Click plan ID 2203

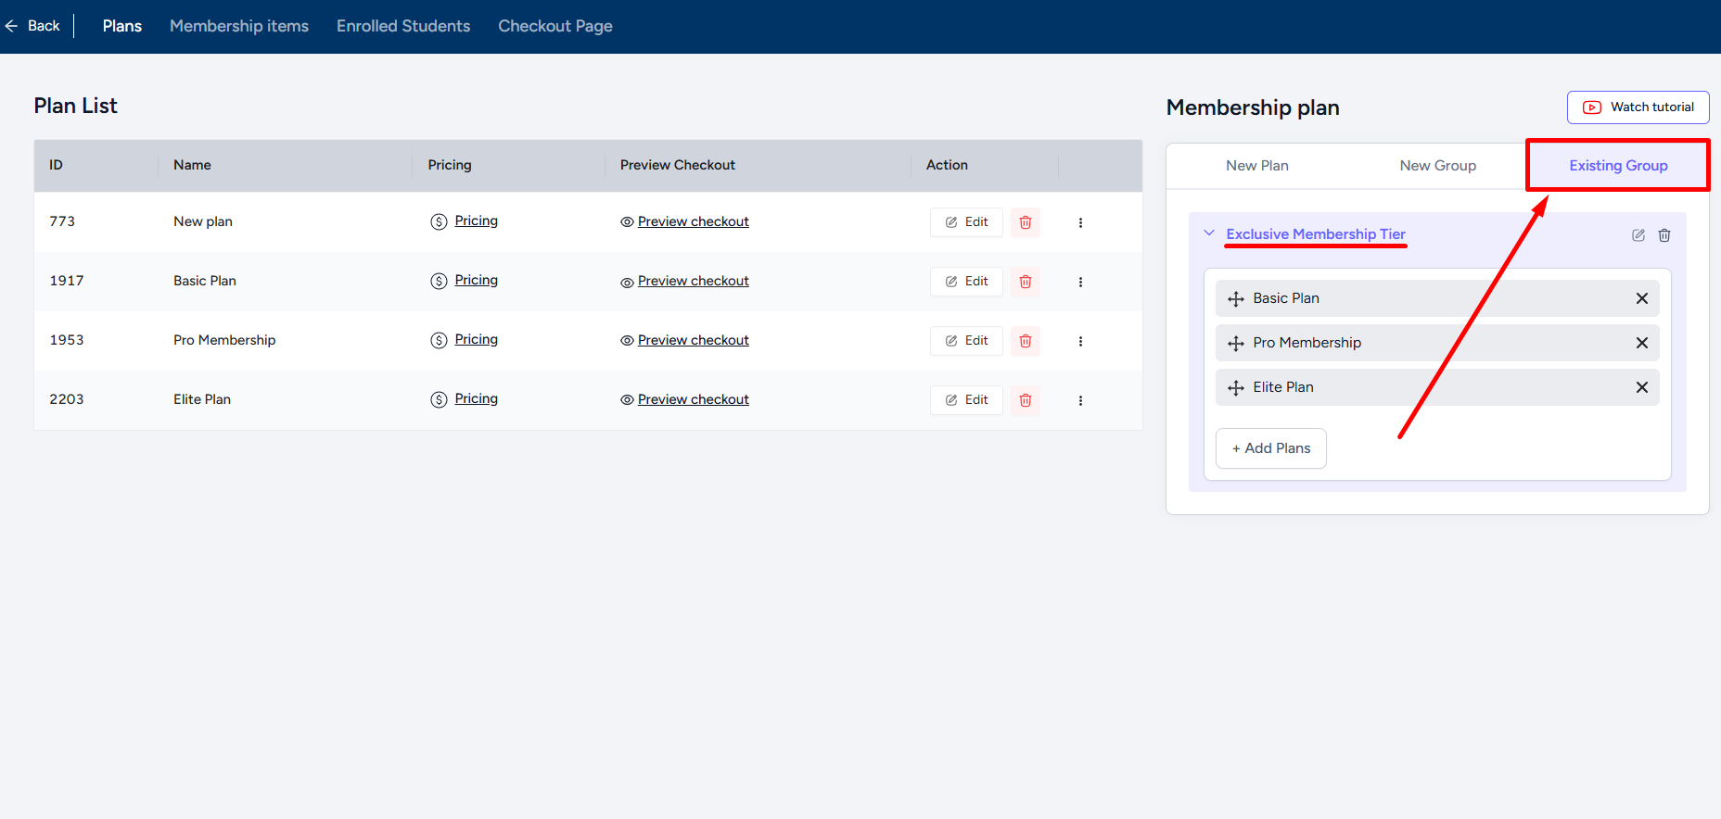pos(67,399)
